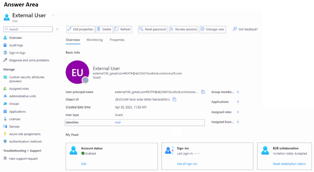Click Edit properties button
Image resolution: width=314 pixels, height=172 pixels.
coord(80,29)
